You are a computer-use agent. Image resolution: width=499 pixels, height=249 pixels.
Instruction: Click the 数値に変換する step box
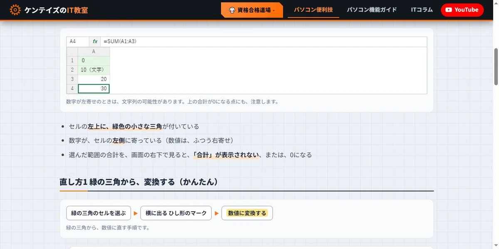pyautogui.click(x=247, y=213)
